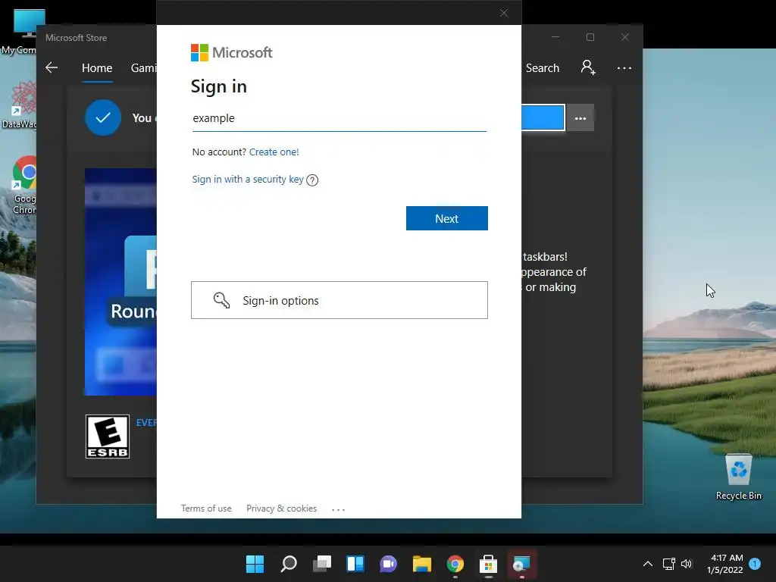Open Privacy & cookies link
Screen dimensions: 776x582
pyautogui.click(x=282, y=508)
